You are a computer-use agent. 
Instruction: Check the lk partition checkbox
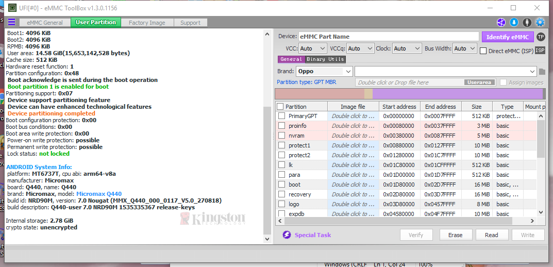pyautogui.click(x=281, y=165)
